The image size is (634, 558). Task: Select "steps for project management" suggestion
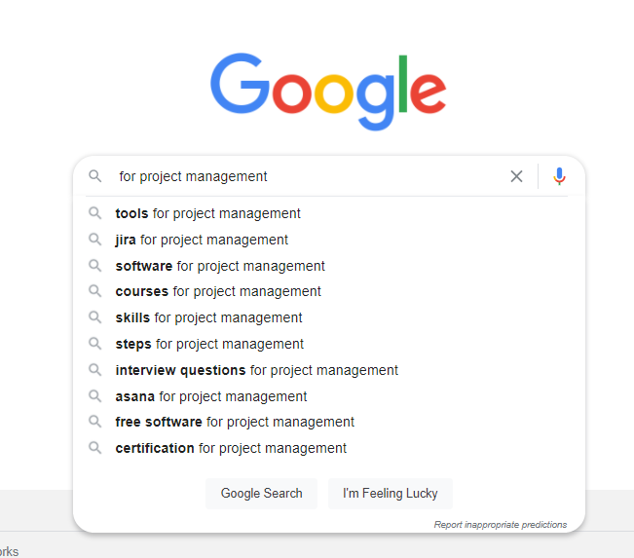209,344
